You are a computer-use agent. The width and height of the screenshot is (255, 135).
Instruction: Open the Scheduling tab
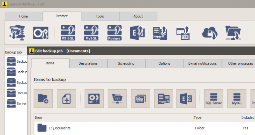[x=126, y=63]
